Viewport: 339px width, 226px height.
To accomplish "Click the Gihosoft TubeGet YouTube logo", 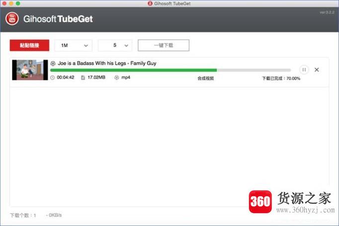I will point(12,19).
